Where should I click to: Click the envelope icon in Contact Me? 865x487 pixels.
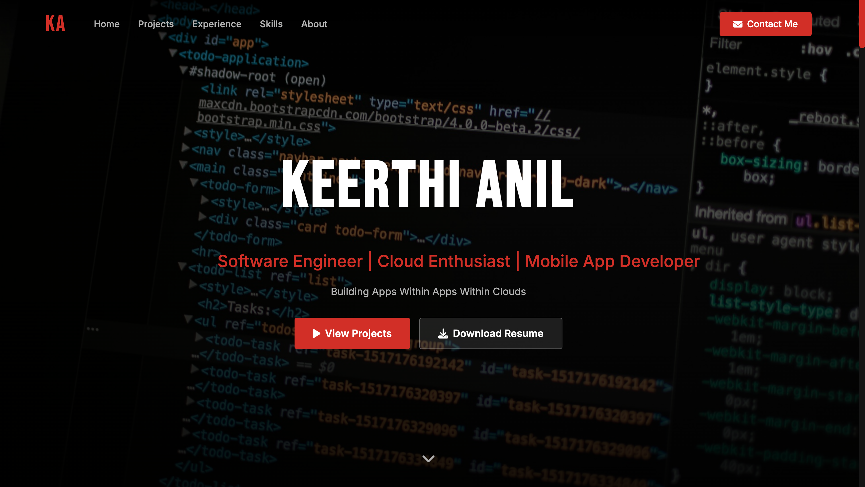coord(737,24)
